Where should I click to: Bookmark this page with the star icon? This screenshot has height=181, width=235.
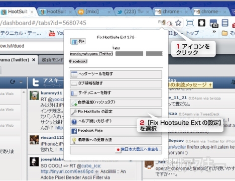[178, 23]
